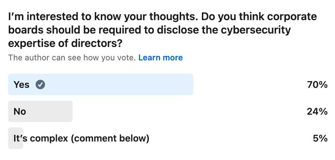The height and width of the screenshot is (160, 335).
Task: Click the 70% result figure
Action: (317, 85)
